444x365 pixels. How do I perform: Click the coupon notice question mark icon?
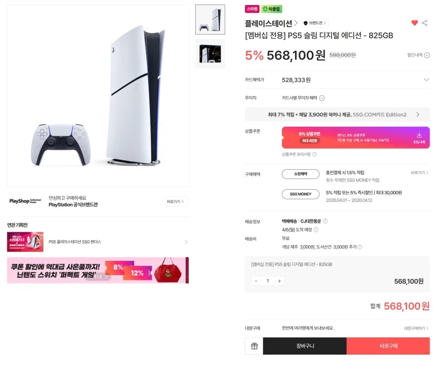(x=315, y=154)
